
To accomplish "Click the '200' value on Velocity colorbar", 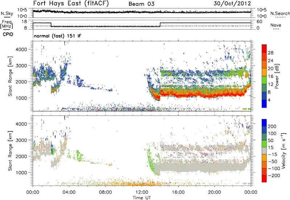I will pyautogui.click(x=272, y=126).
